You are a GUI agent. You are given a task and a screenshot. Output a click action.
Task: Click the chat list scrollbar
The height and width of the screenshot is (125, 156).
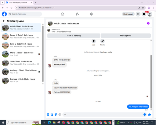pyautogui.click(x=43, y=54)
